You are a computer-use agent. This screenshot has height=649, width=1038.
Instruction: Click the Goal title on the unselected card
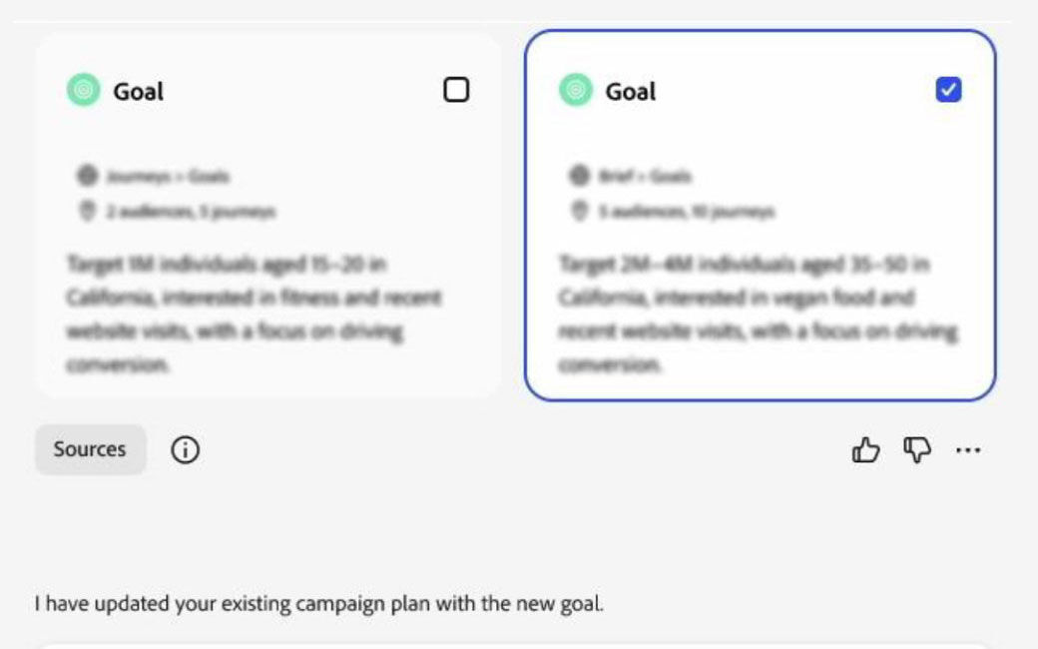pos(139,92)
